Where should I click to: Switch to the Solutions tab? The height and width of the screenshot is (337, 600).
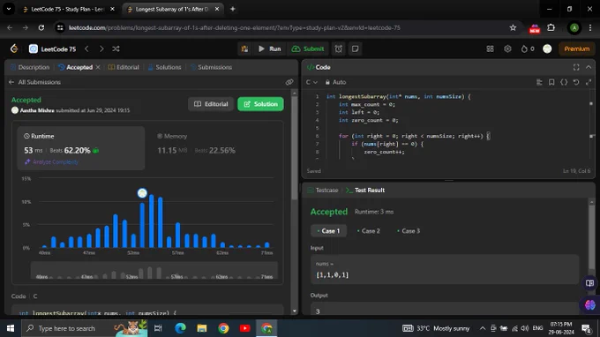pyautogui.click(x=164, y=67)
